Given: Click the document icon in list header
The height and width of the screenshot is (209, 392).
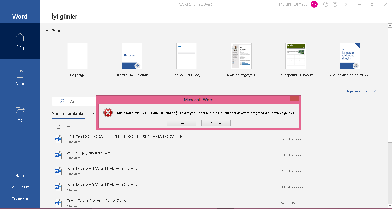Looking at the screenshot, I should pyautogui.click(x=59, y=126).
